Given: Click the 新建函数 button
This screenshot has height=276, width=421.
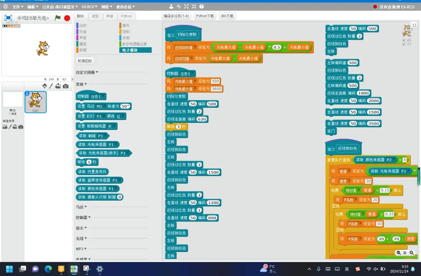Looking at the screenshot, I should coord(85,61).
